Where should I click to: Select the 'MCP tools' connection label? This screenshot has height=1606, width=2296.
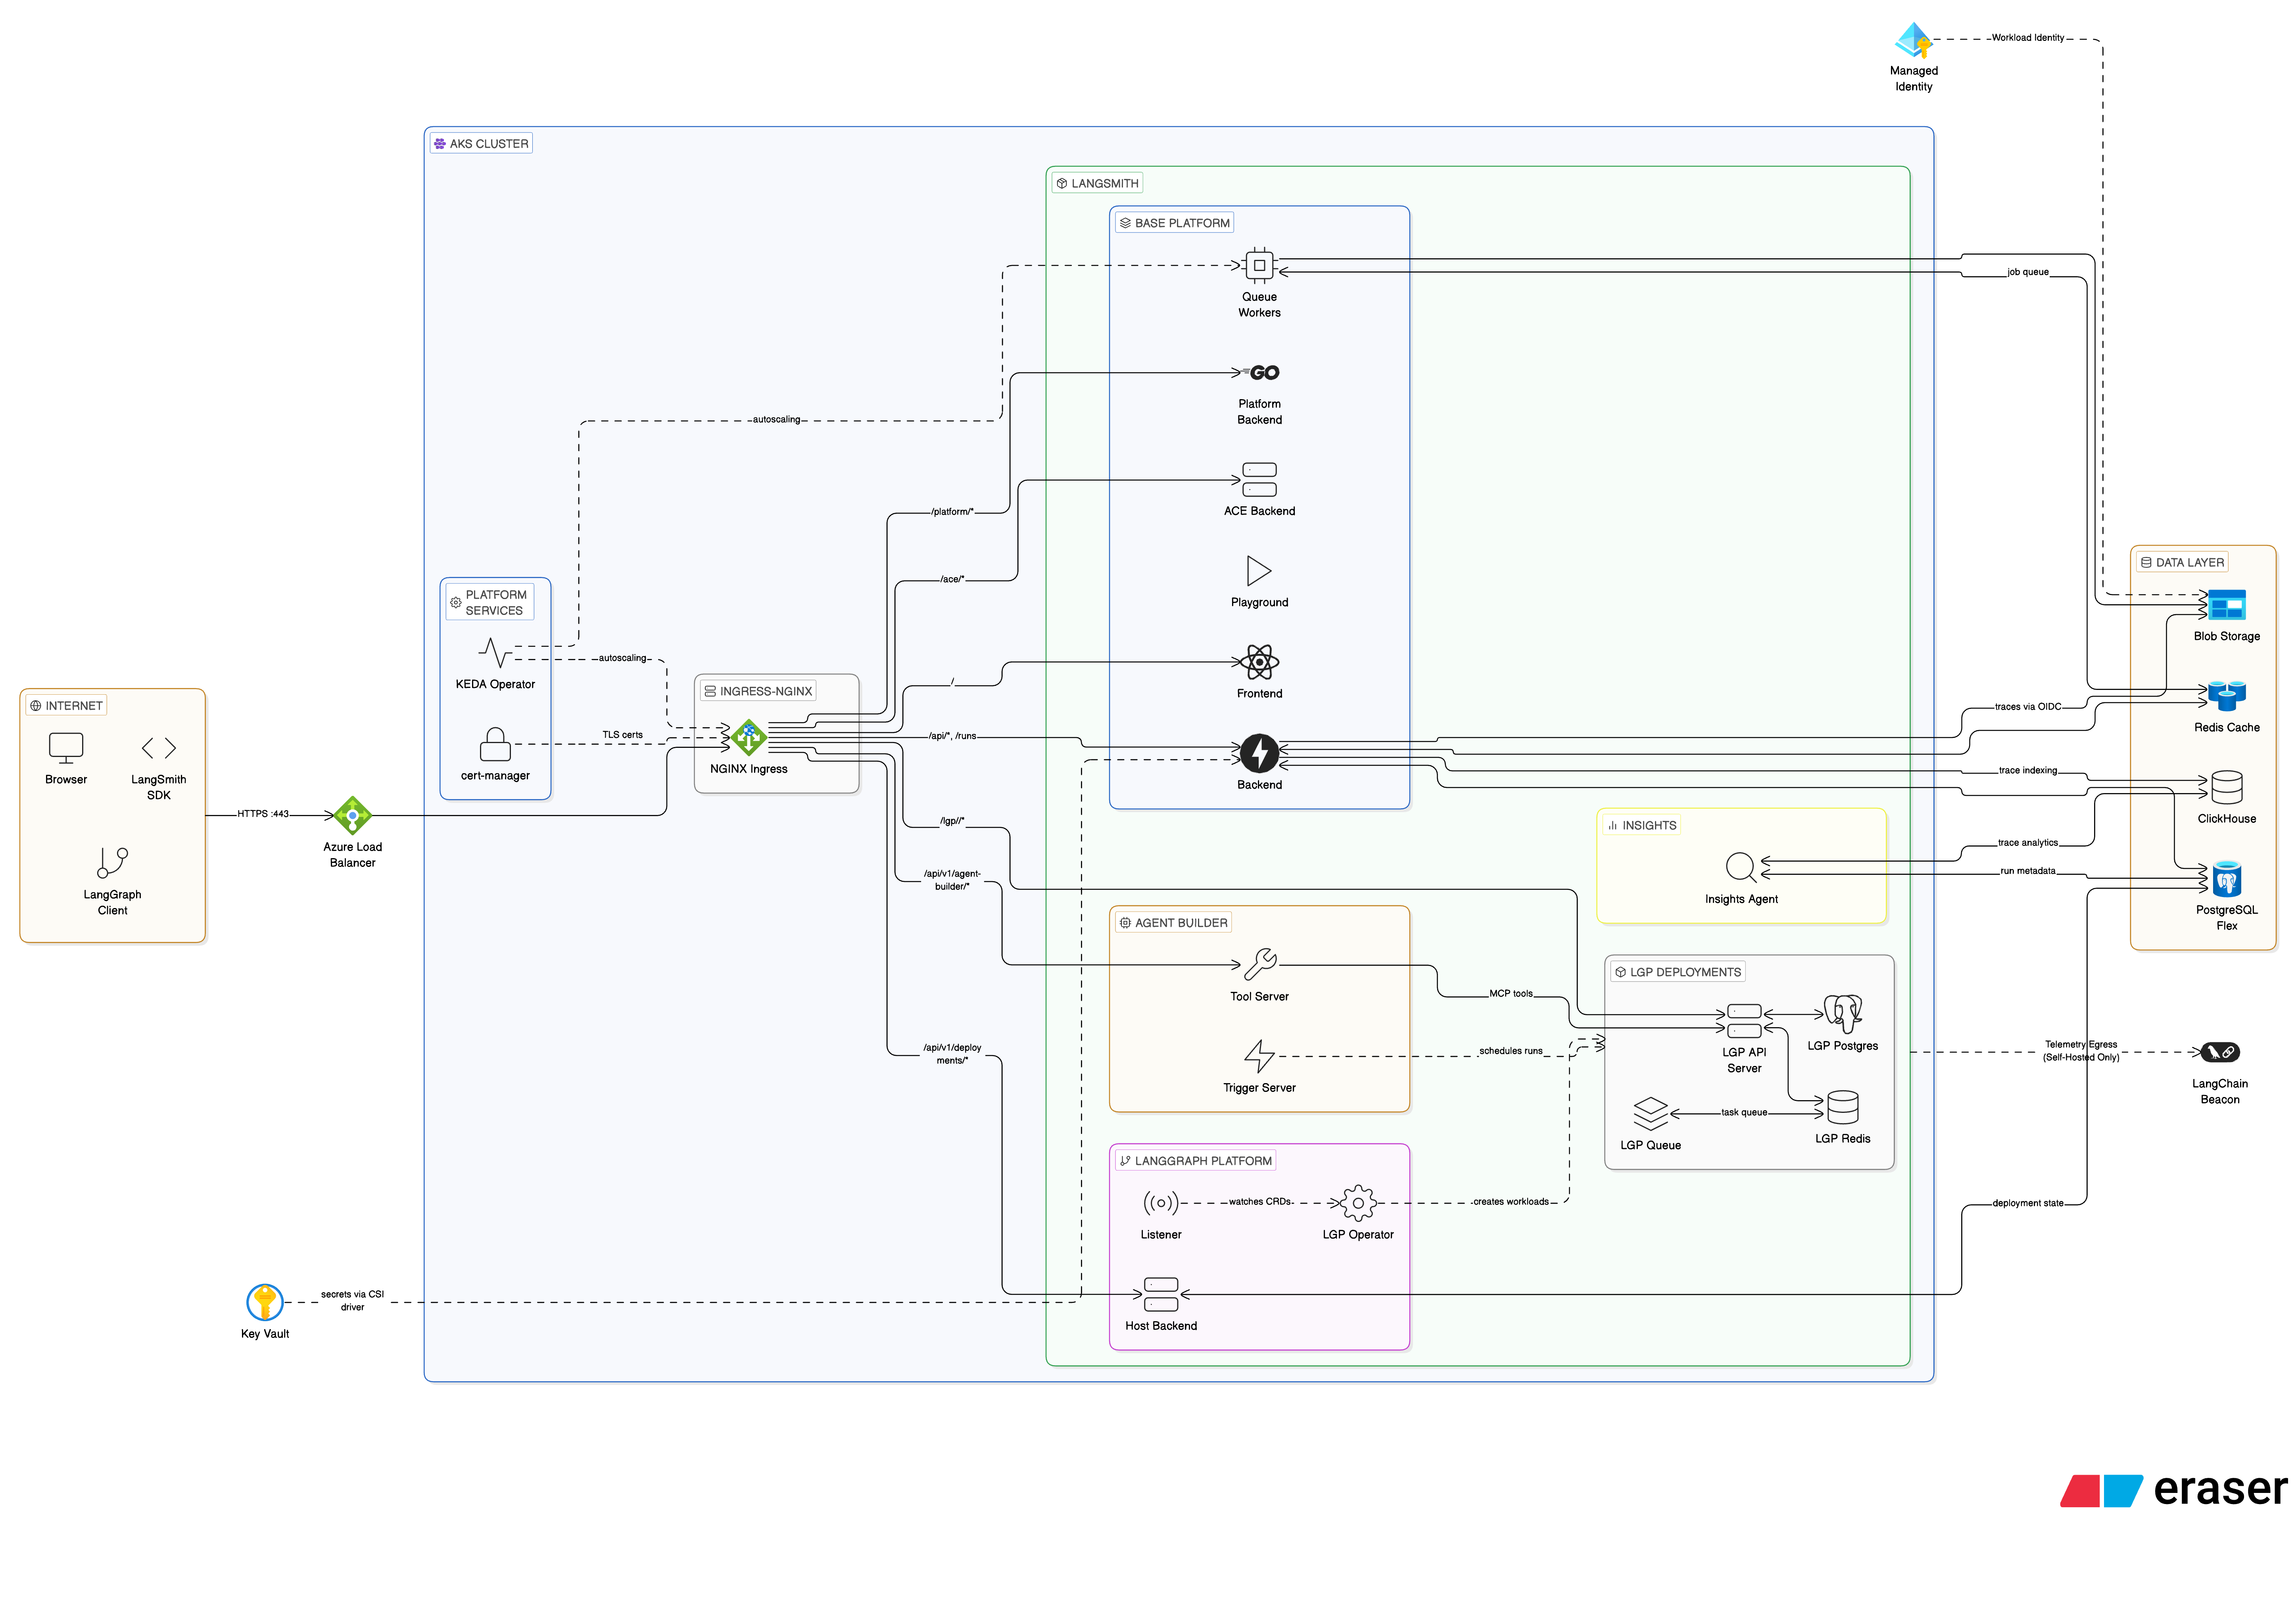tap(1510, 994)
